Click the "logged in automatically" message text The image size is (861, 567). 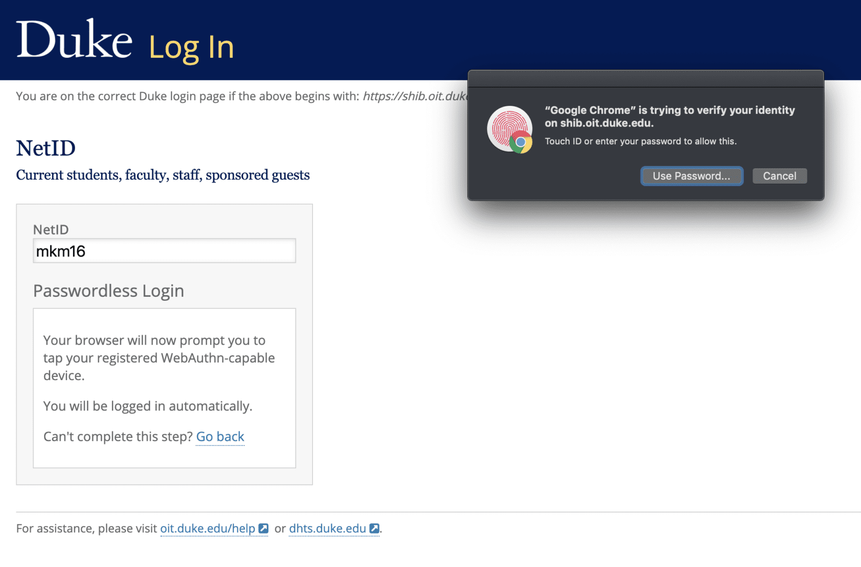147,406
